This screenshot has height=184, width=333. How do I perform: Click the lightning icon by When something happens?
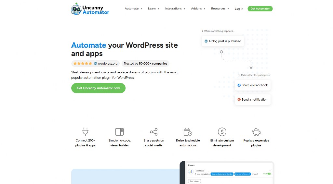point(203,31)
